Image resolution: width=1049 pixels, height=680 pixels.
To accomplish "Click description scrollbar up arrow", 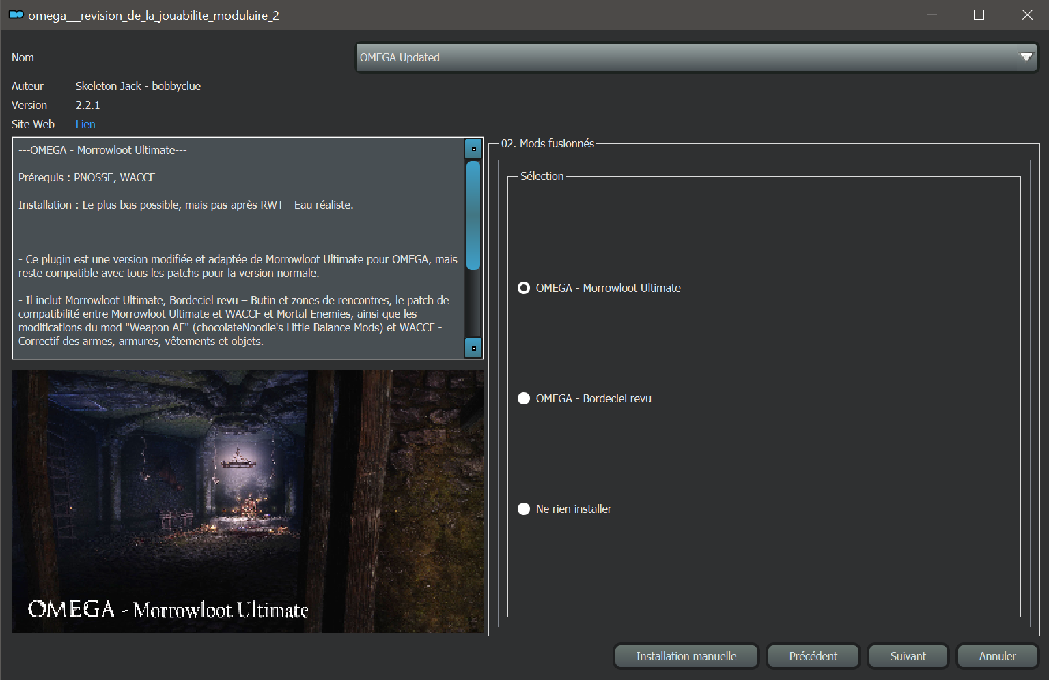I will [473, 149].
